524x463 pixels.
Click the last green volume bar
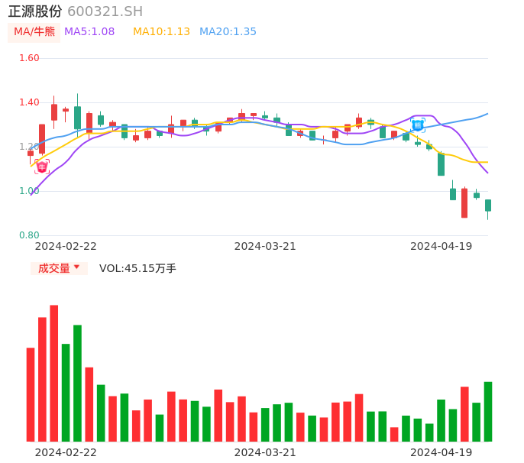(487, 411)
